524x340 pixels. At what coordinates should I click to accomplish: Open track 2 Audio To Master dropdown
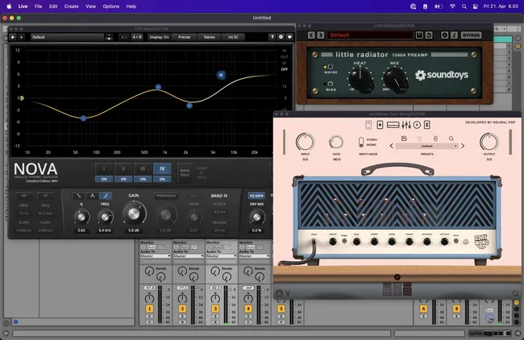click(x=188, y=256)
